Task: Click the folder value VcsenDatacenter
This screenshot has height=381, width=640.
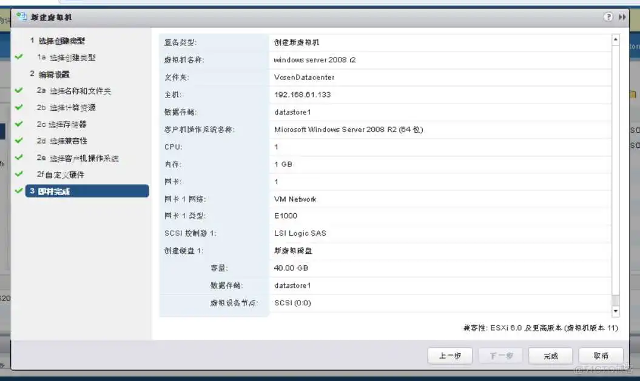Action: point(304,78)
